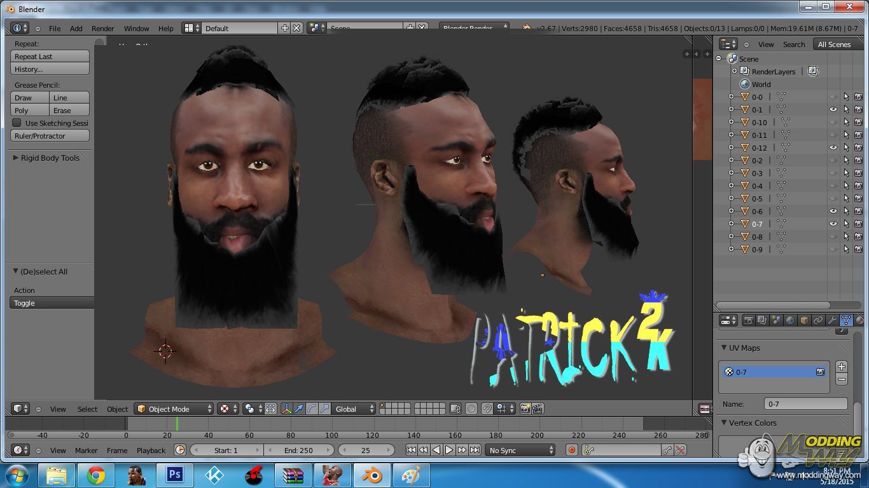Click the UV map Name field
This screenshot has height=488, width=869.
[805, 404]
